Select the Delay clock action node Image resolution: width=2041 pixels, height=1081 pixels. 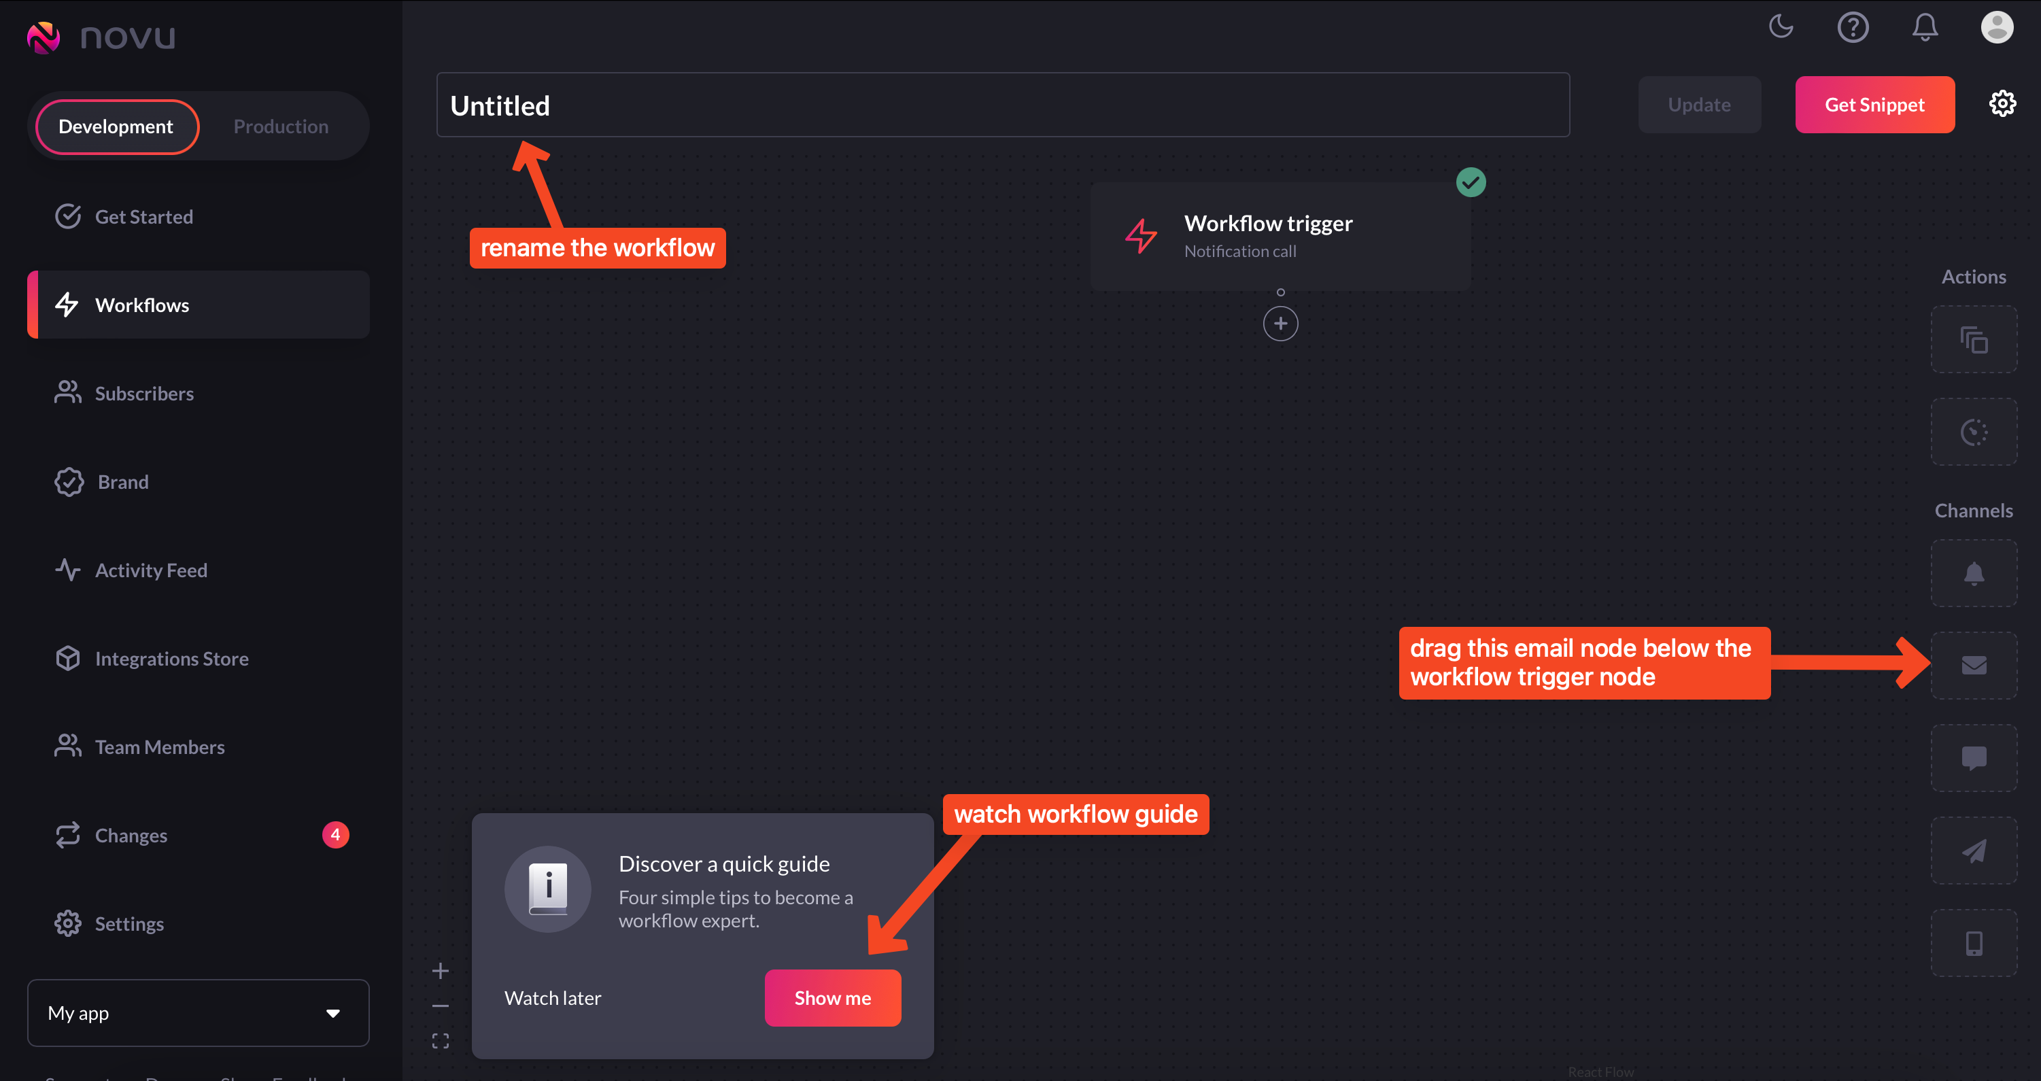(1973, 431)
